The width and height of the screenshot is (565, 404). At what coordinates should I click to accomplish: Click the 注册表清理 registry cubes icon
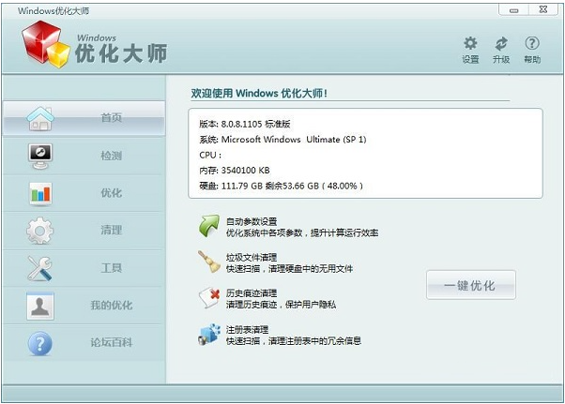[x=208, y=335]
